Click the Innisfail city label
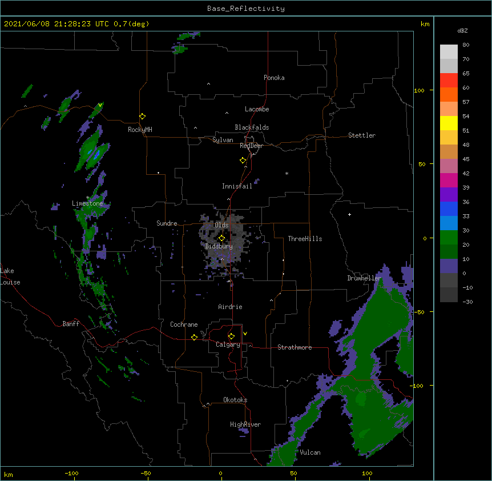Image resolution: width=492 pixels, height=481 pixels. point(237,186)
